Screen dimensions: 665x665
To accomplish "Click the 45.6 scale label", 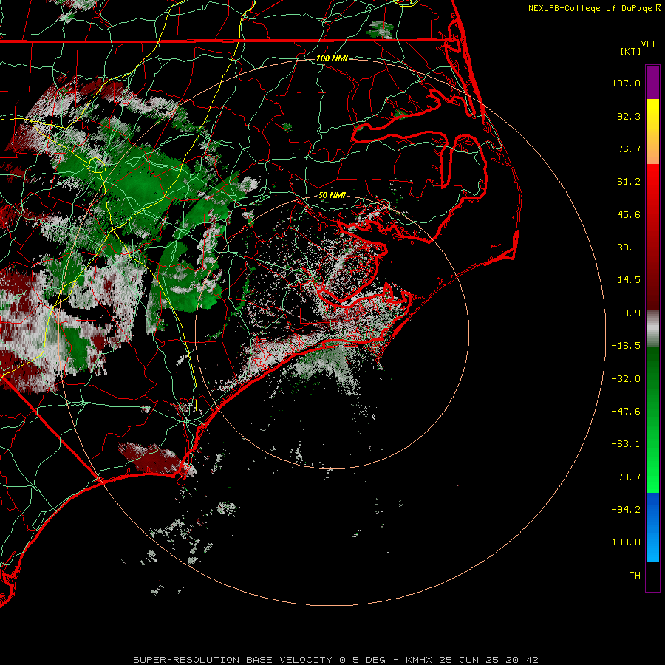I will (629, 214).
